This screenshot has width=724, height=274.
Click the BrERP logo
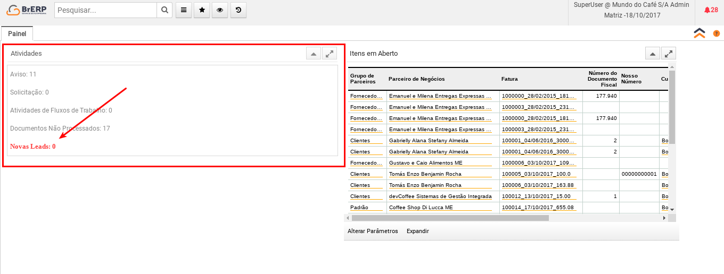27,10
